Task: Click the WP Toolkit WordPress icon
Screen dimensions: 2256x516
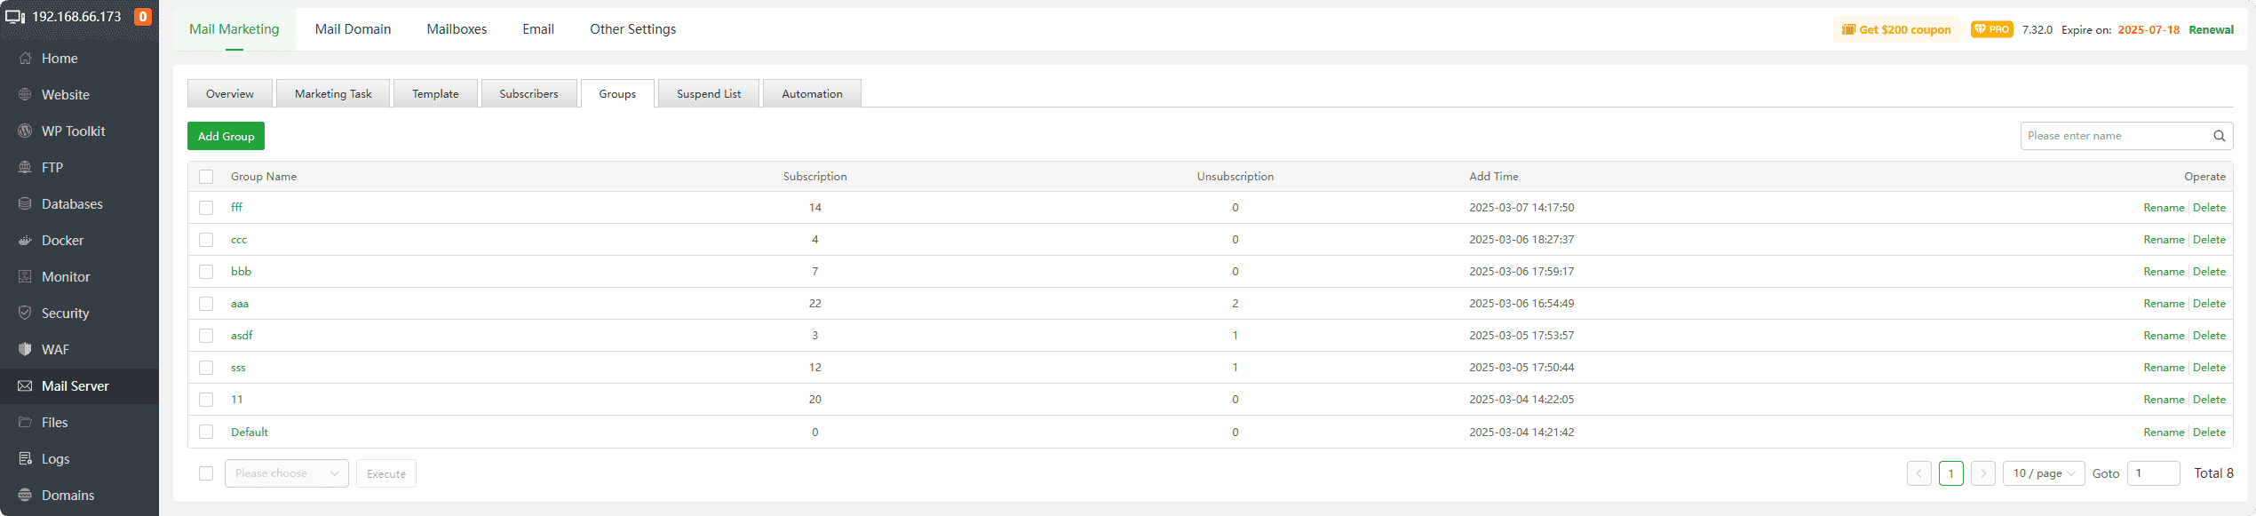Action: pyautogui.click(x=25, y=131)
